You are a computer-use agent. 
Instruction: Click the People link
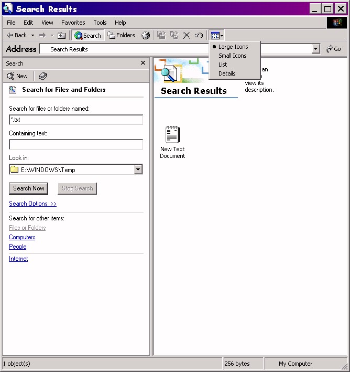17,247
